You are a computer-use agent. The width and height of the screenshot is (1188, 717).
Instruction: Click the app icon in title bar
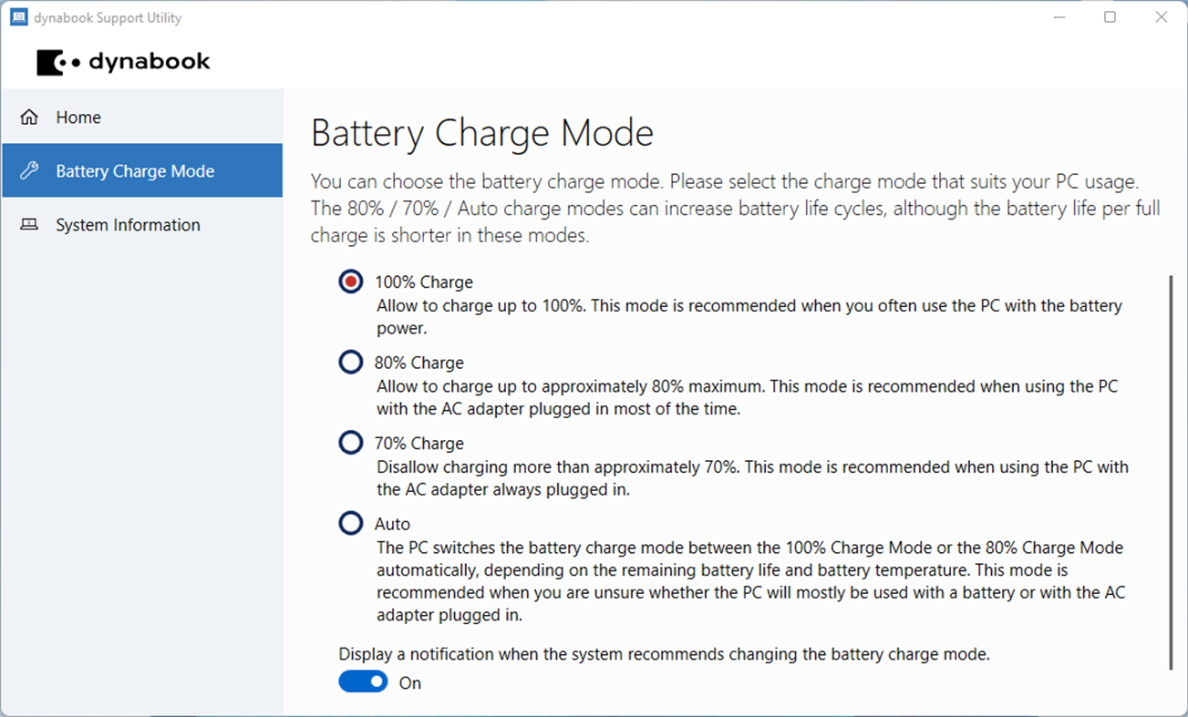pos(18,17)
